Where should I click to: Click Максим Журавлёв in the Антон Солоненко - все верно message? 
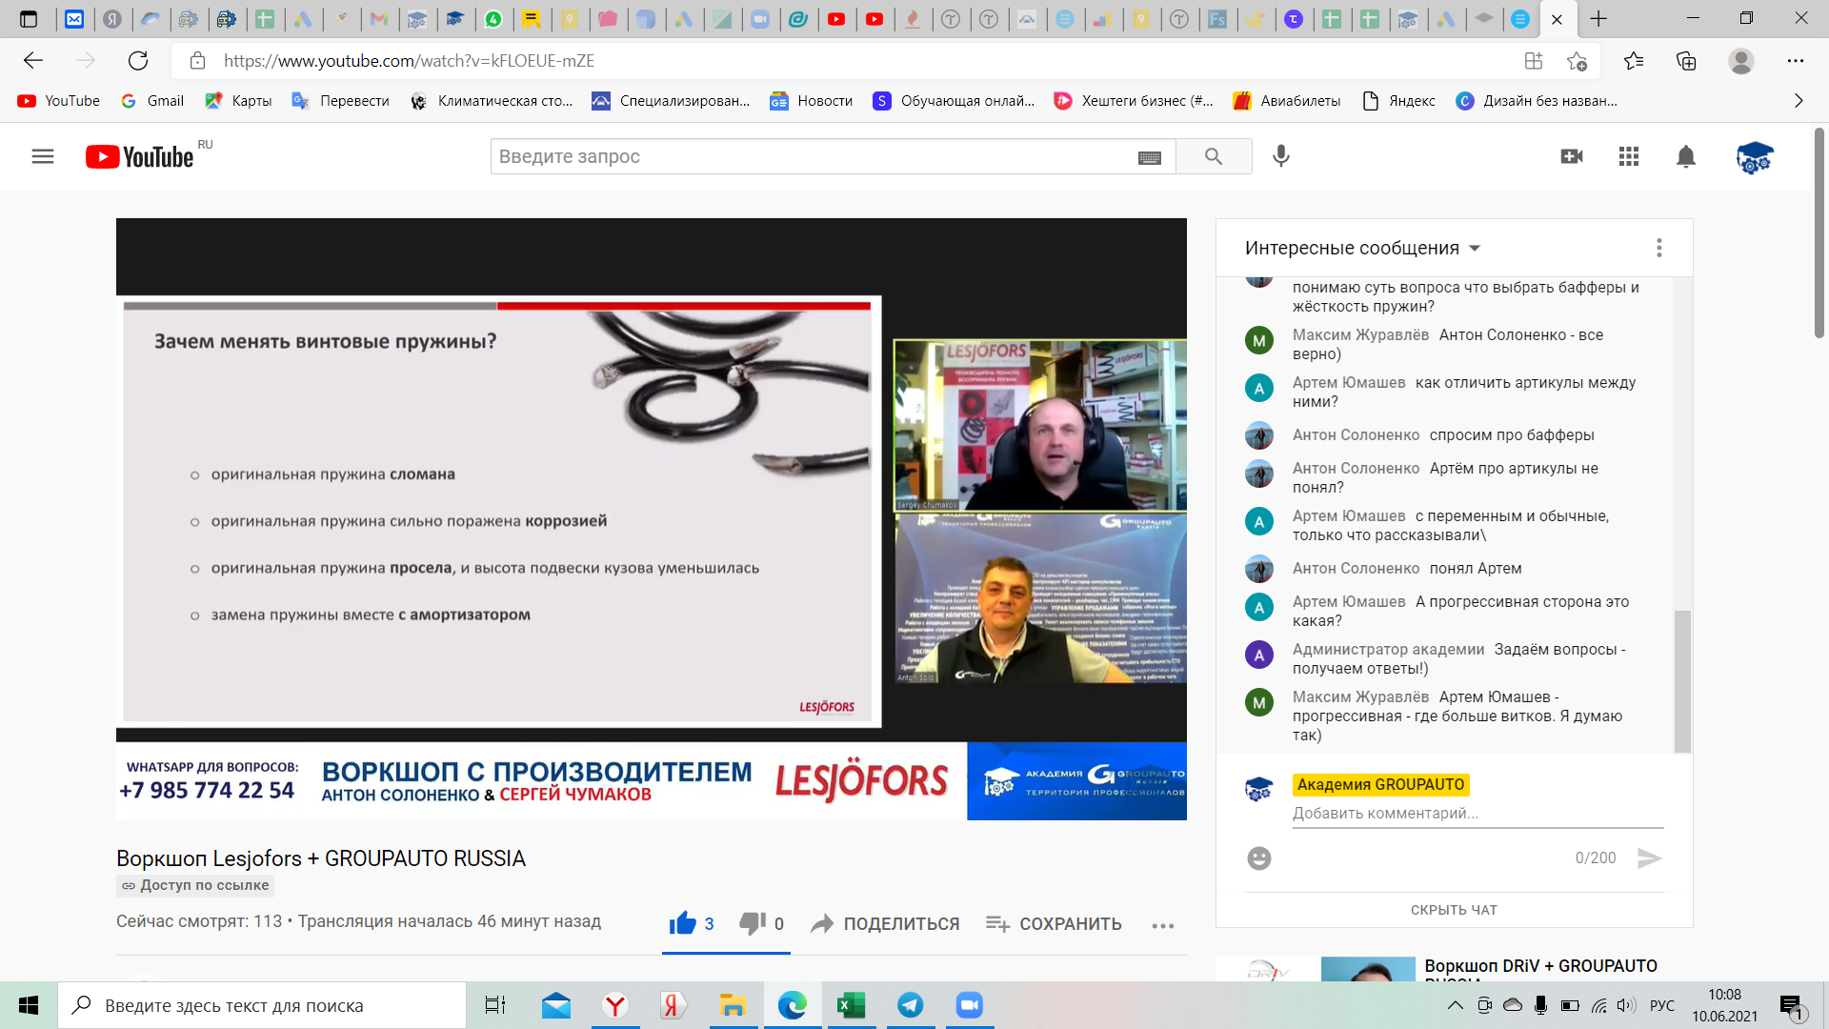point(1360,334)
